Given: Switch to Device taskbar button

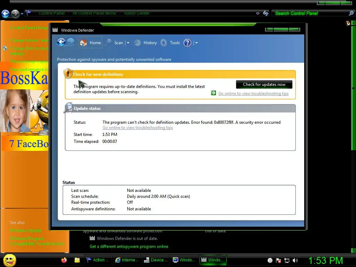Looking at the screenshot, I should pos(156,260).
